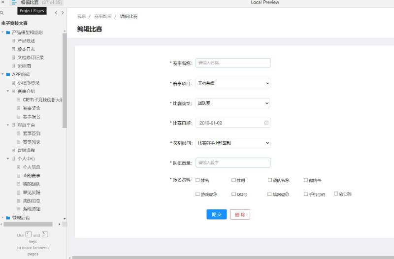Tick the 手机号码 checkbox

click(305, 194)
